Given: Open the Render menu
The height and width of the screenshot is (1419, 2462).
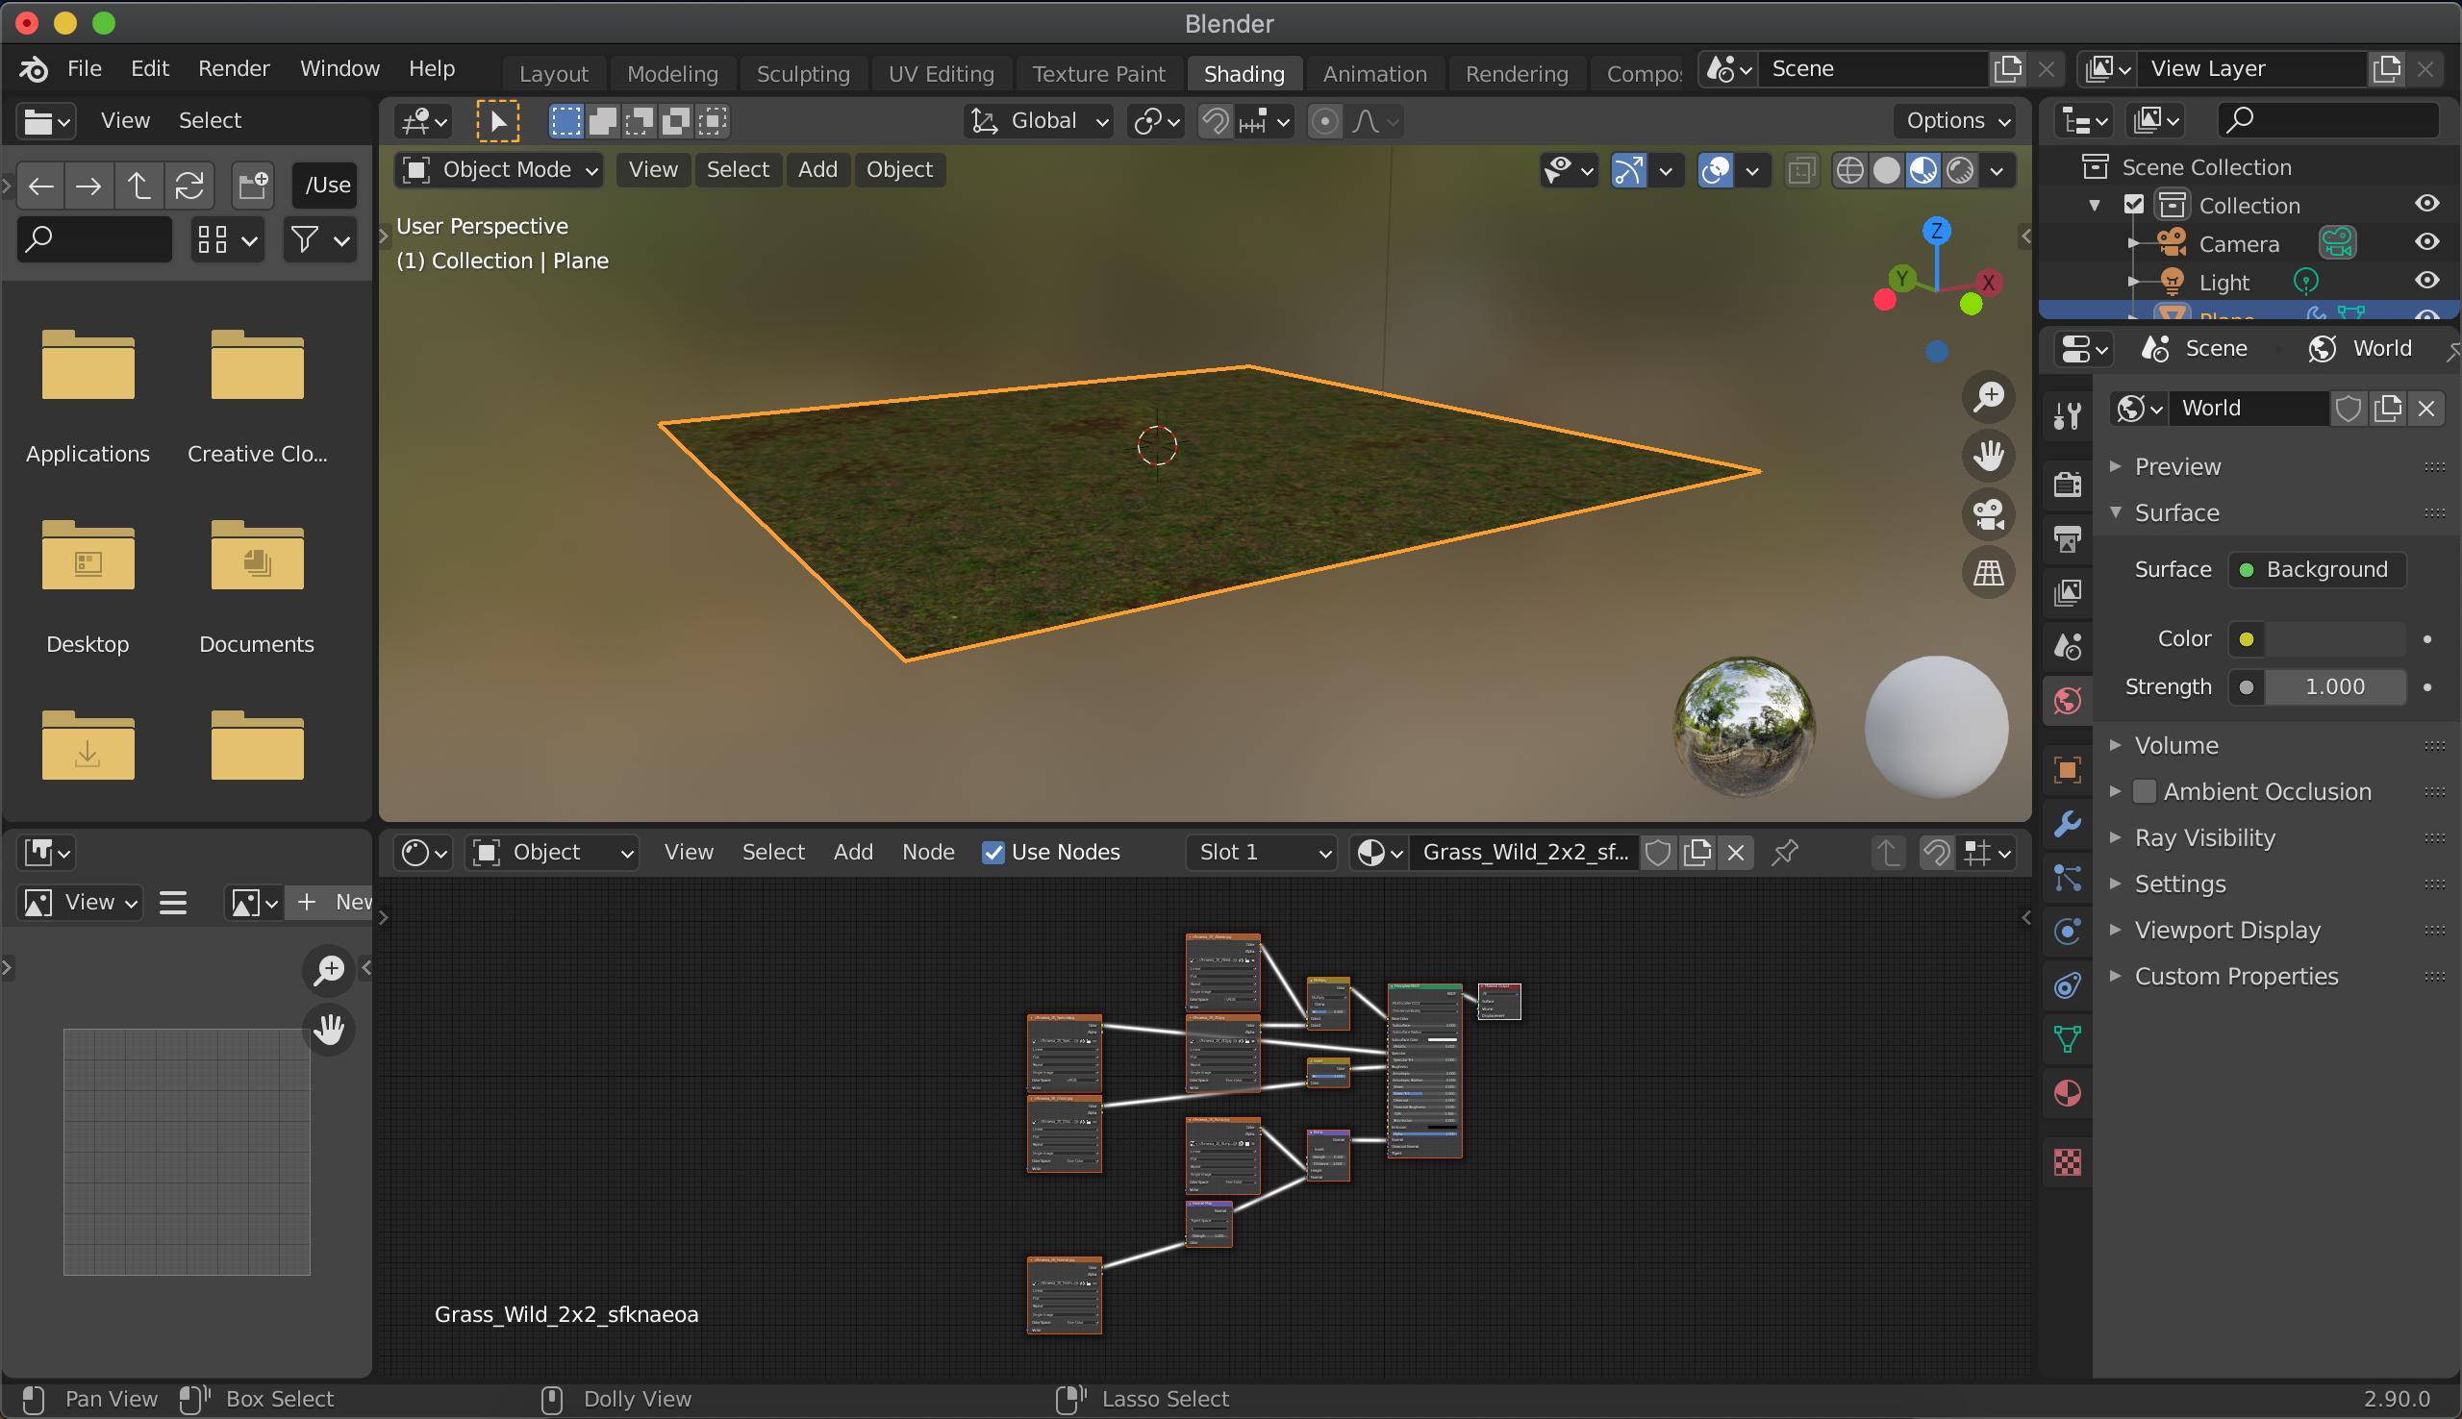Looking at the screenshot, I should [234, 68].
